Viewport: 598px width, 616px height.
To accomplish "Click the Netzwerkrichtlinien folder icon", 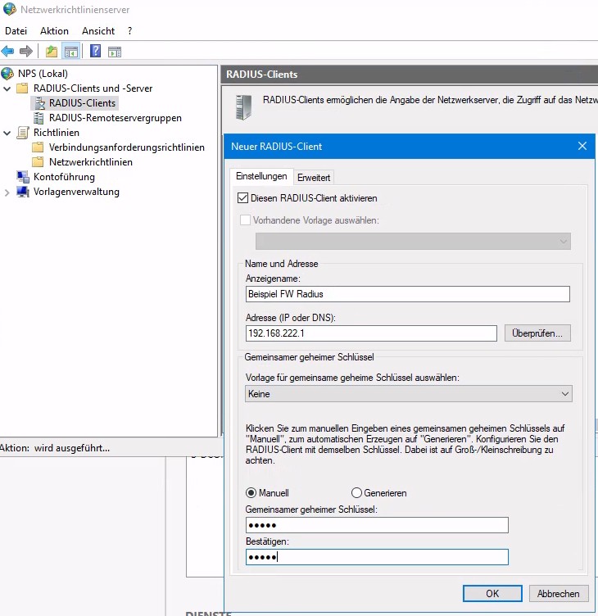I will (38, 162).
